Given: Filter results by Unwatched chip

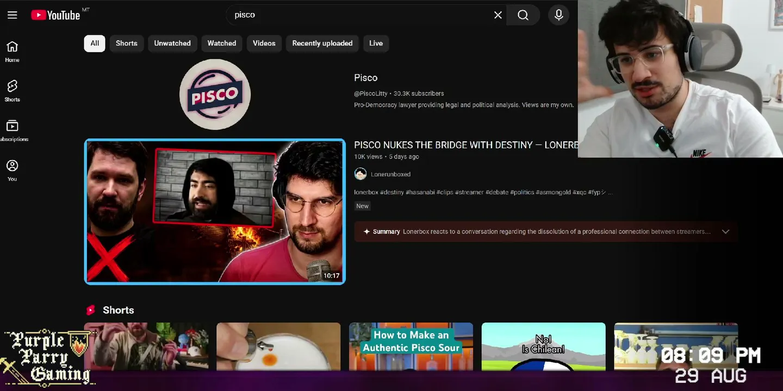Looking at the screenshot, I should click(x=172, y=43).
